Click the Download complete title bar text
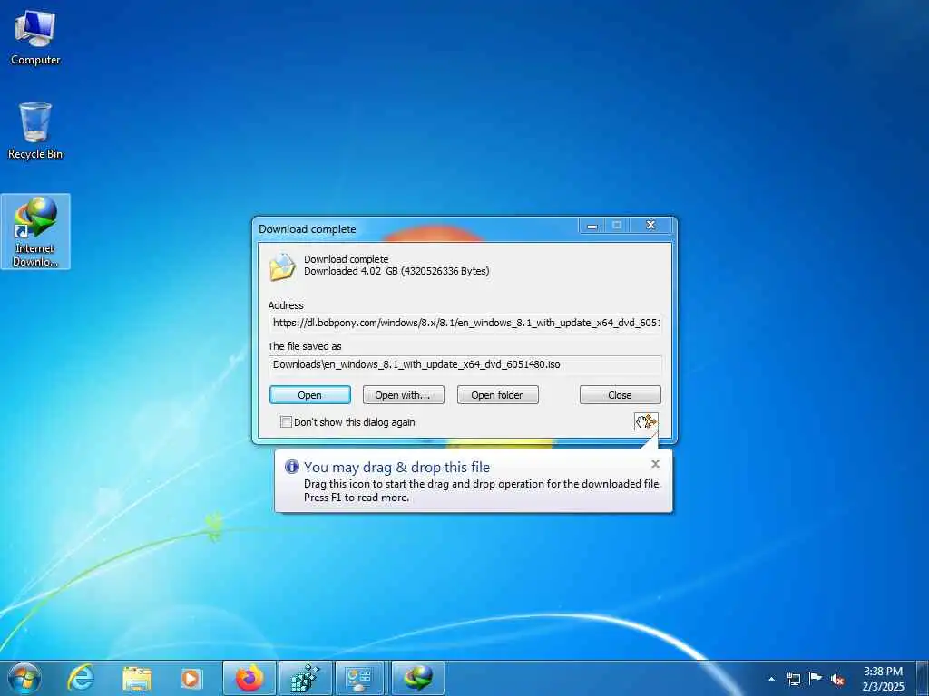Viewport: 929px width, 696px height. (x=307, y=229)
